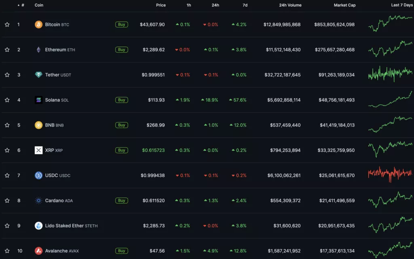Toggle the favorite star for Solana
The width and height of the screenshot is (414, 259).
[7, 100]
